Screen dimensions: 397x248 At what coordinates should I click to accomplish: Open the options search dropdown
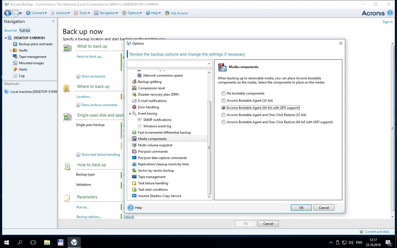(x=209, y=64)
